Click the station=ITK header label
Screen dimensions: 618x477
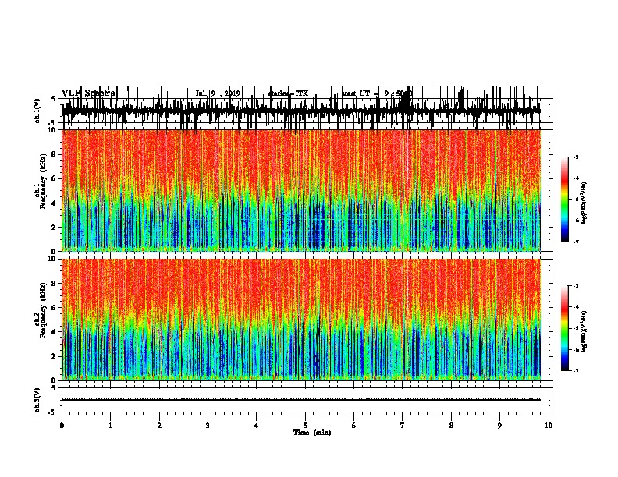click(288, 94)
